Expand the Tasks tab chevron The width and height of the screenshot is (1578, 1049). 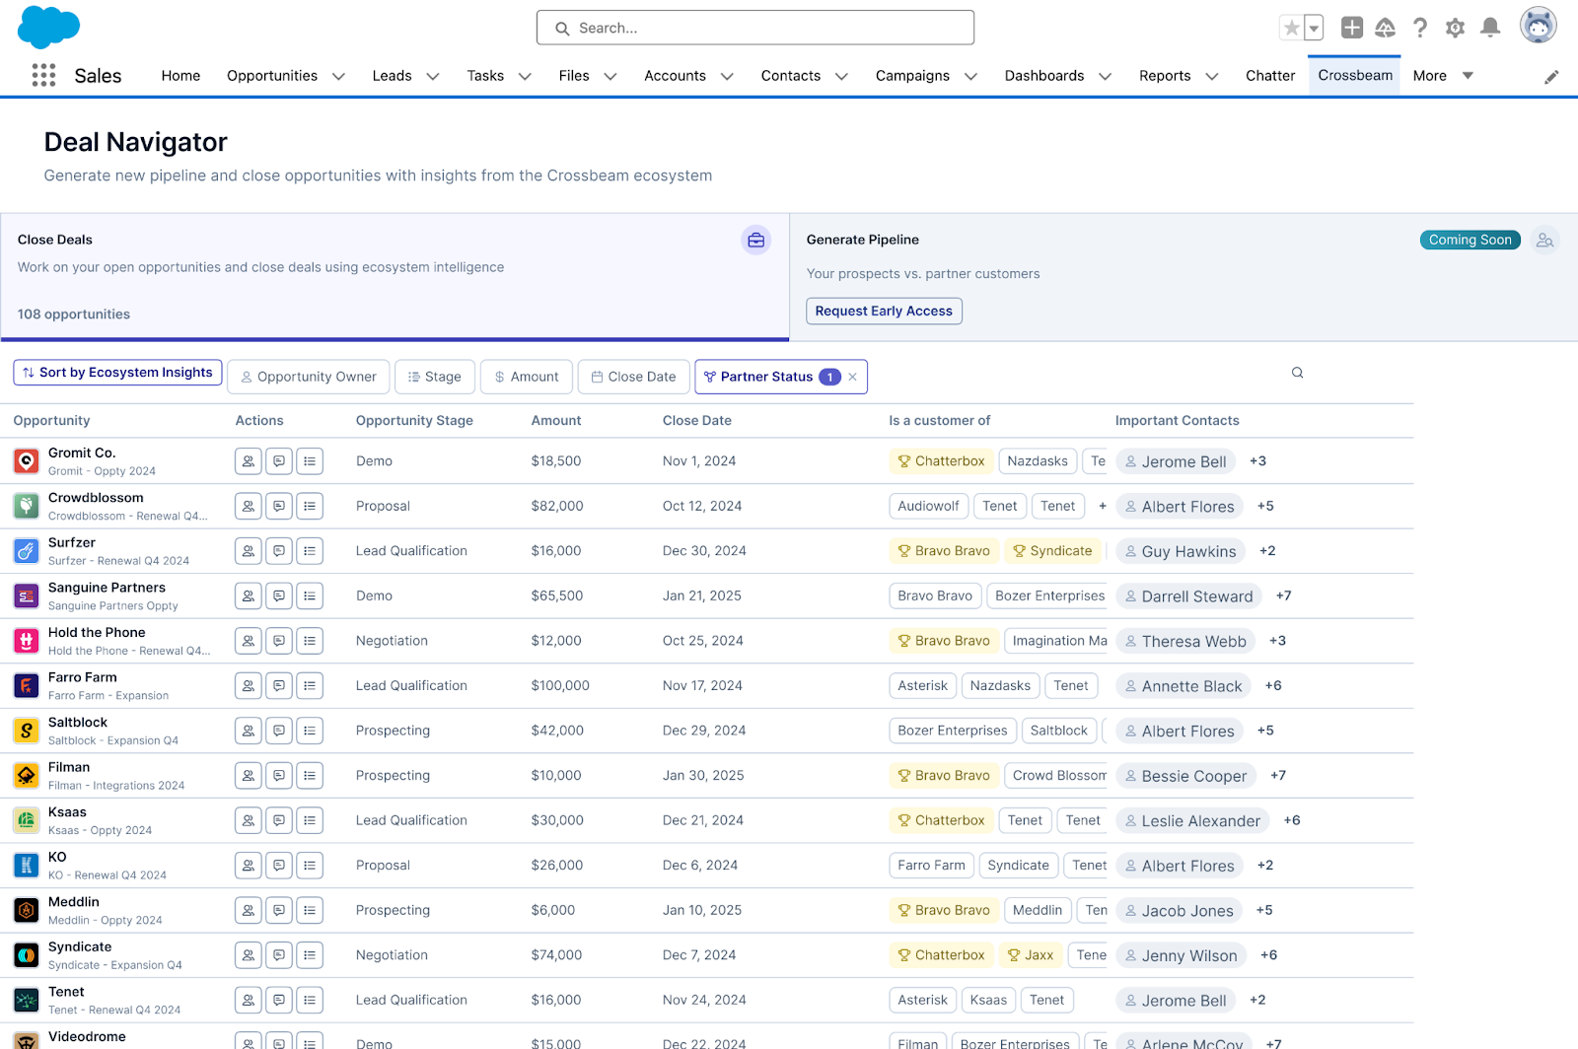coord(525,77)
